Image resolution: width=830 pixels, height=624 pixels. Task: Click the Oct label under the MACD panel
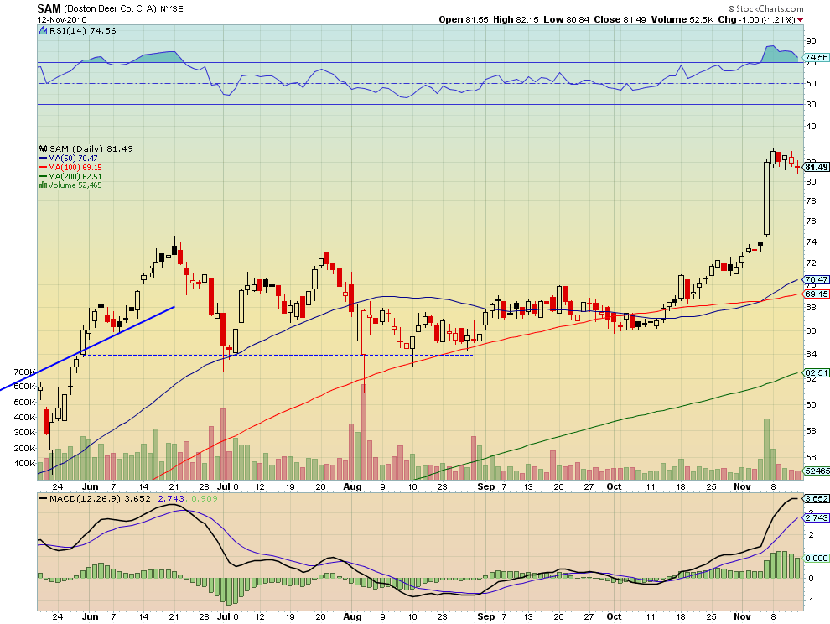point(614,616)
